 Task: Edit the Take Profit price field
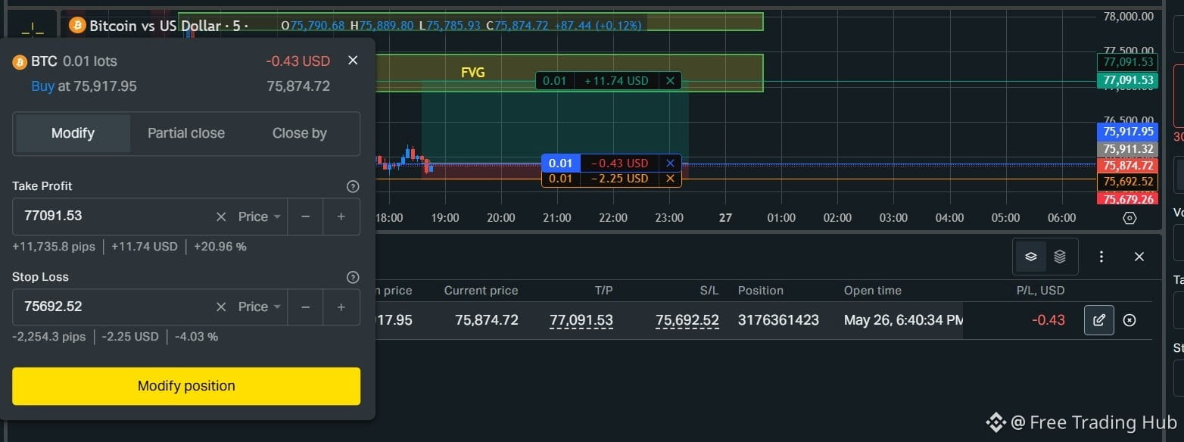114,216
